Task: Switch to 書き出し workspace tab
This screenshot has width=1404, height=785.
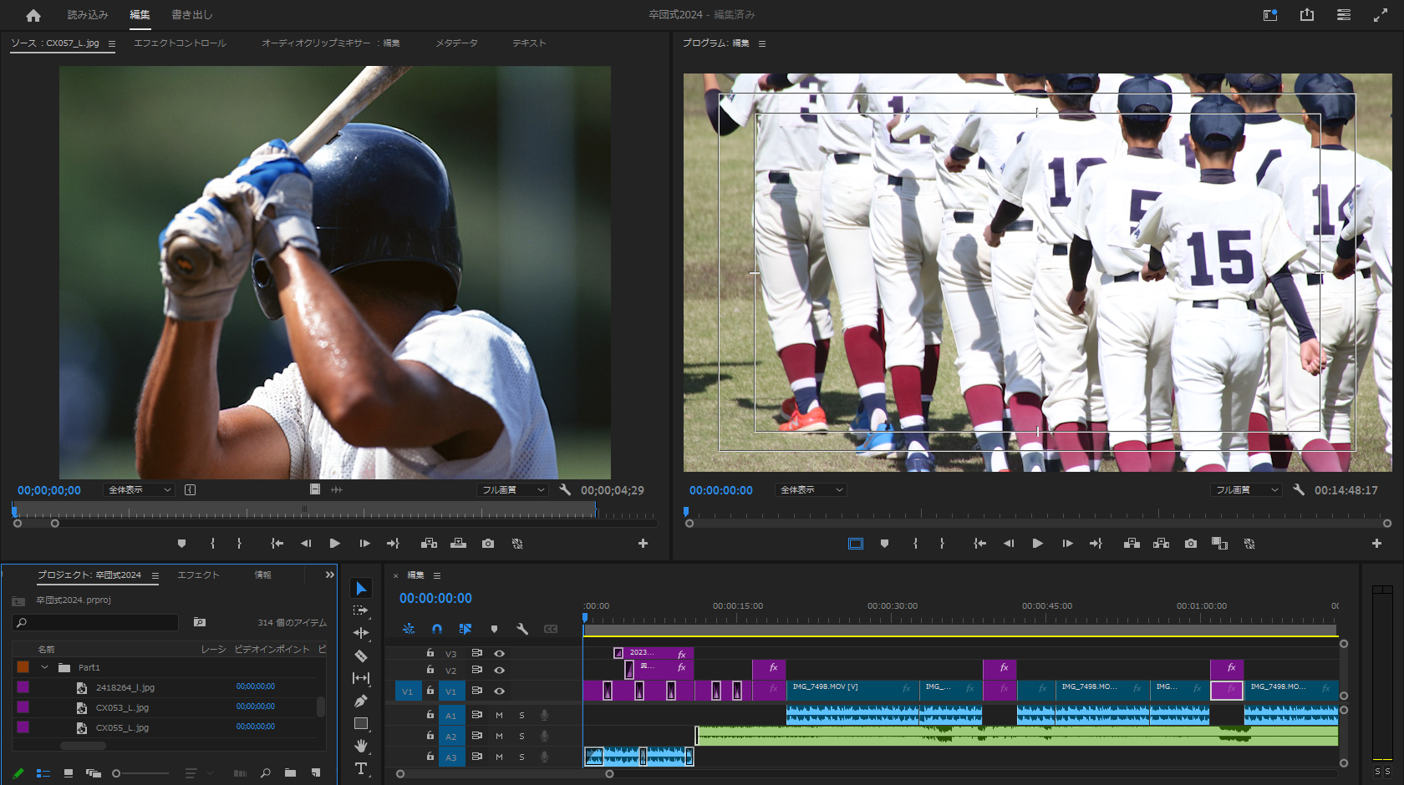Action: point(192,15)
